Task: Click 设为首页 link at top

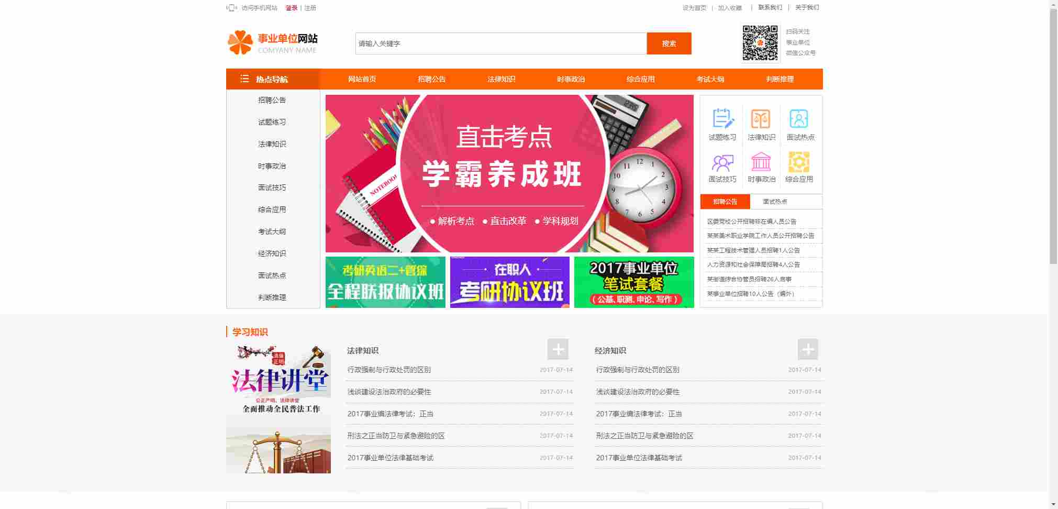Action: pyautogui.click(x=694, y=8)
